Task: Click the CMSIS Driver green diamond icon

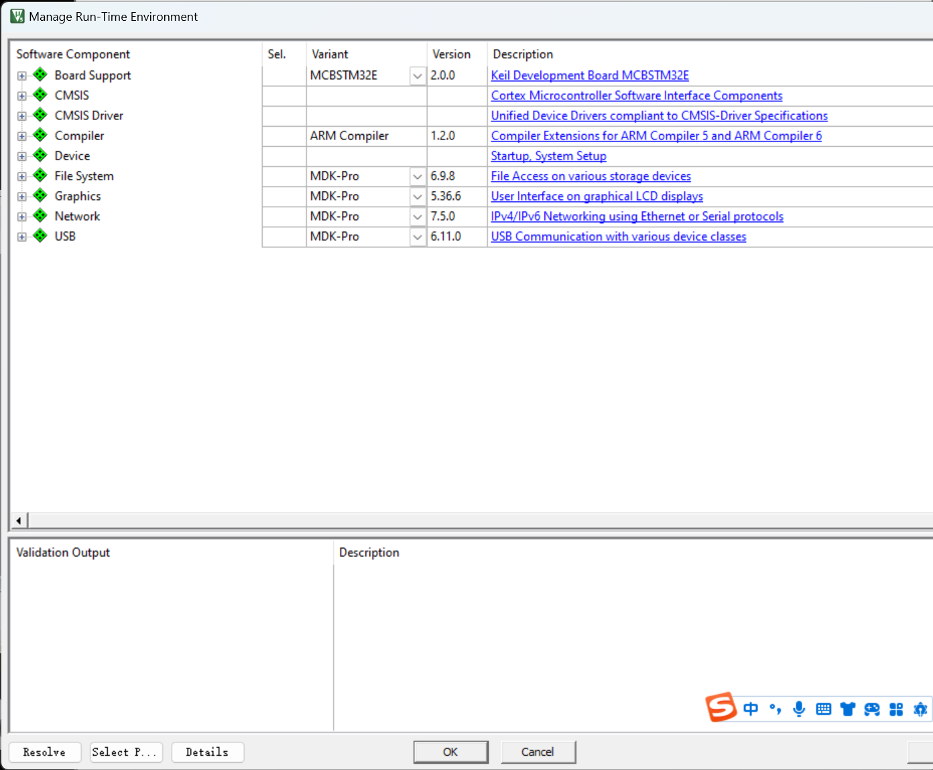Action: tap(40, 115)
